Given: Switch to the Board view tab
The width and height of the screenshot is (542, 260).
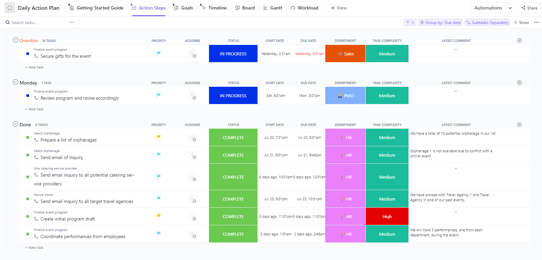Looking at the screenshot, I should click(x=245, y=8).
